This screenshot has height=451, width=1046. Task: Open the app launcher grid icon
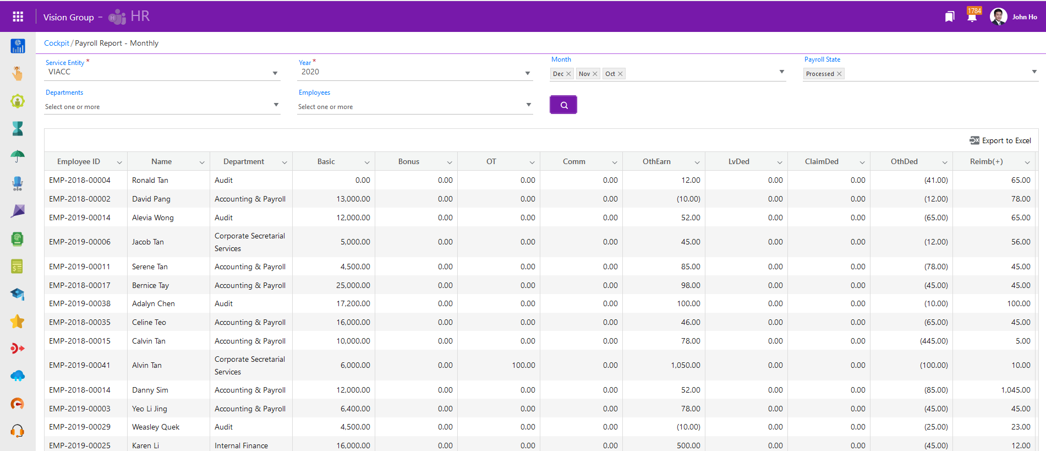[18, 17]
